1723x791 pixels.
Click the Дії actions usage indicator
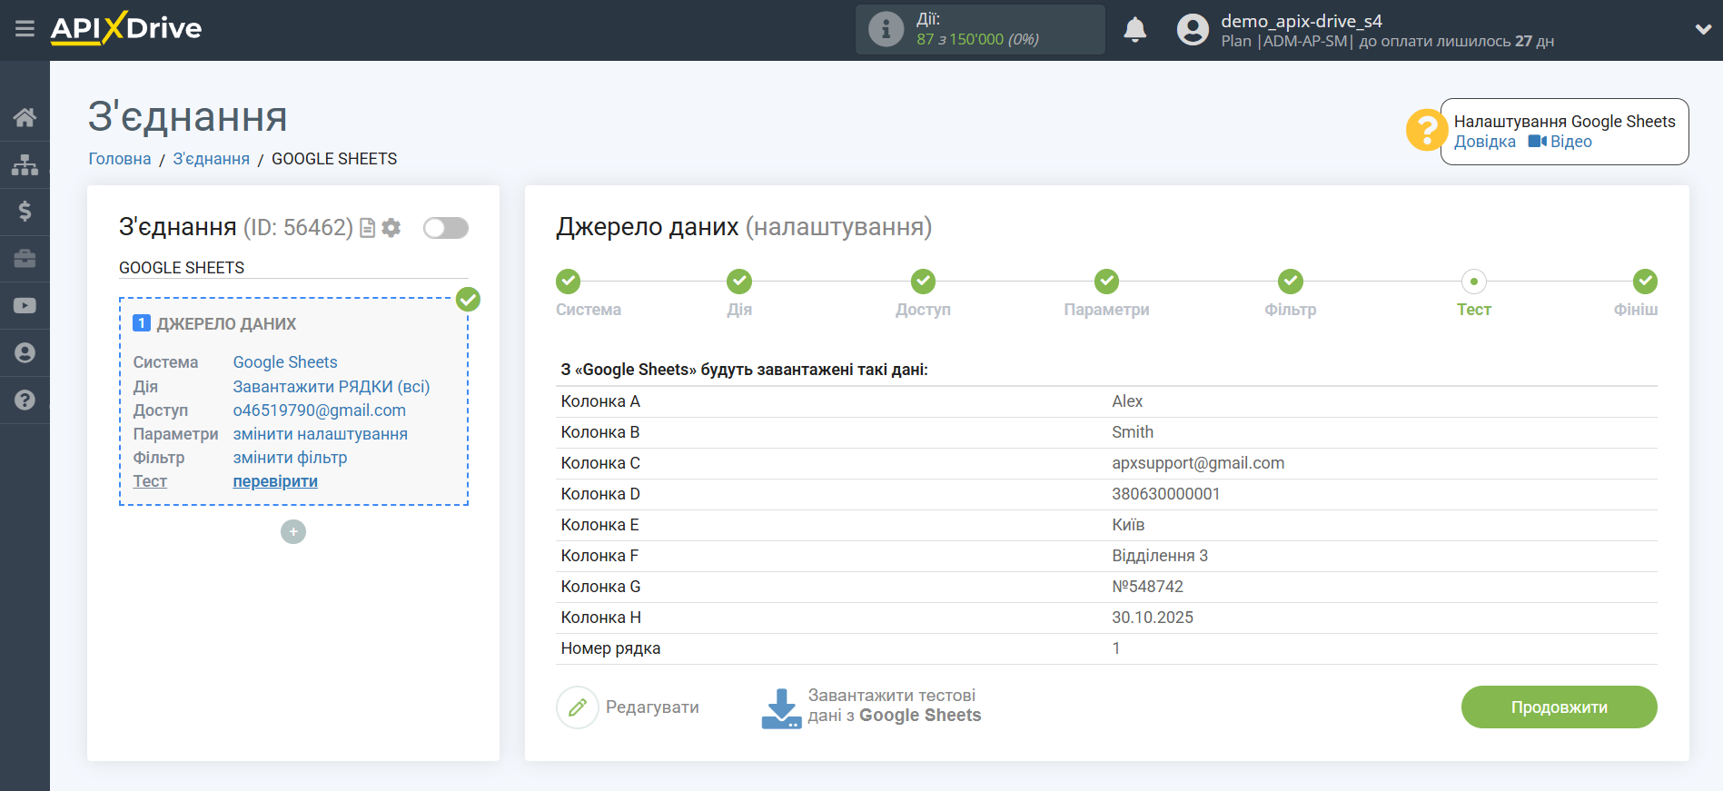(979, 30)
